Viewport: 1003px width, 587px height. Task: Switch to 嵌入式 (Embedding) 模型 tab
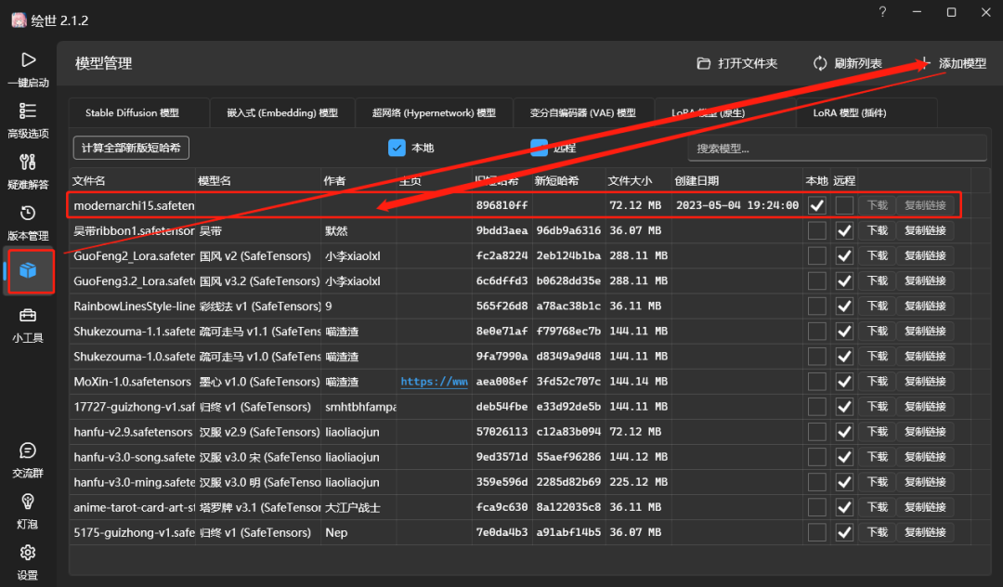coord(282,112)
